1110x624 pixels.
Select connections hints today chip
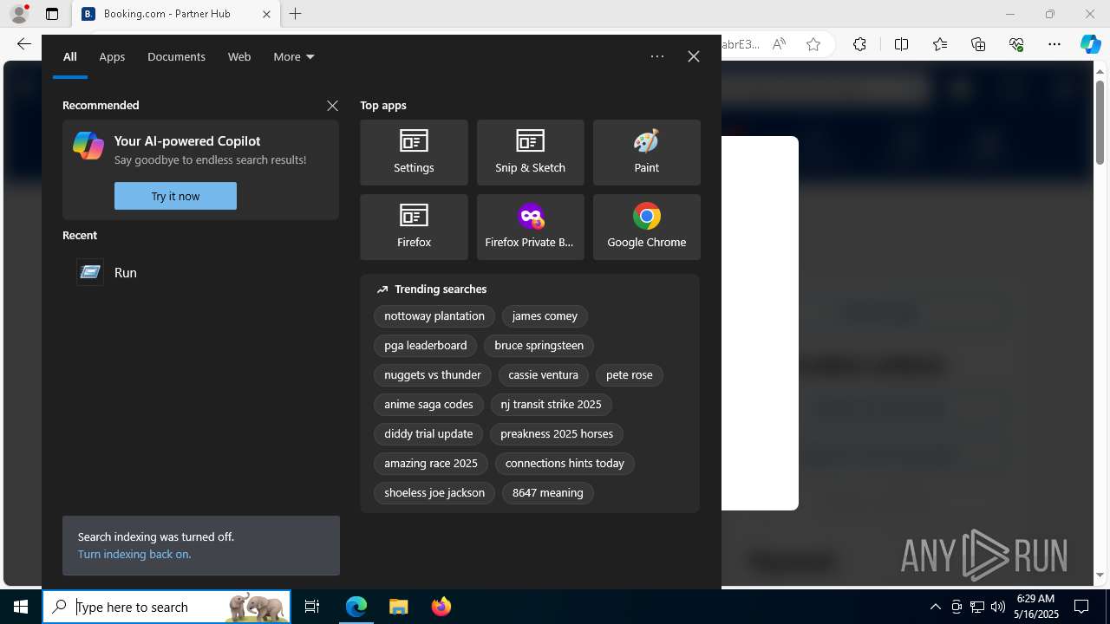coord(565,464)
